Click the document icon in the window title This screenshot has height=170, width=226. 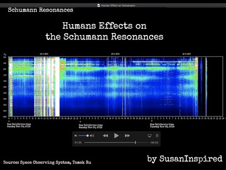click(x=98, y=6)
